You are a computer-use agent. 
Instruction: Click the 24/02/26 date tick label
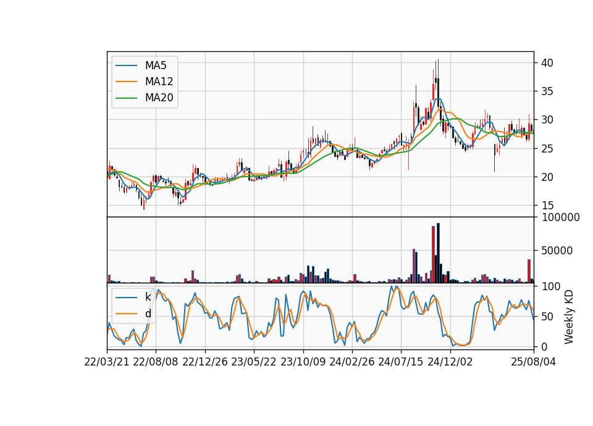tap(352, 362)
